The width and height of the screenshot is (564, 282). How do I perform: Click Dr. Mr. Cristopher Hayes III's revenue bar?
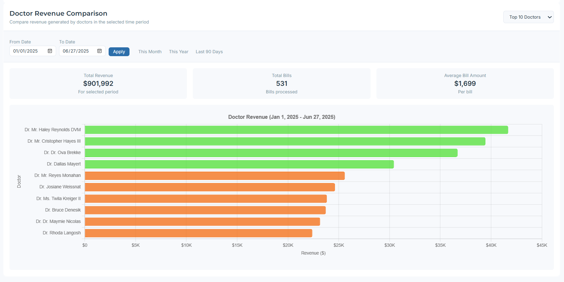[285, 141]
